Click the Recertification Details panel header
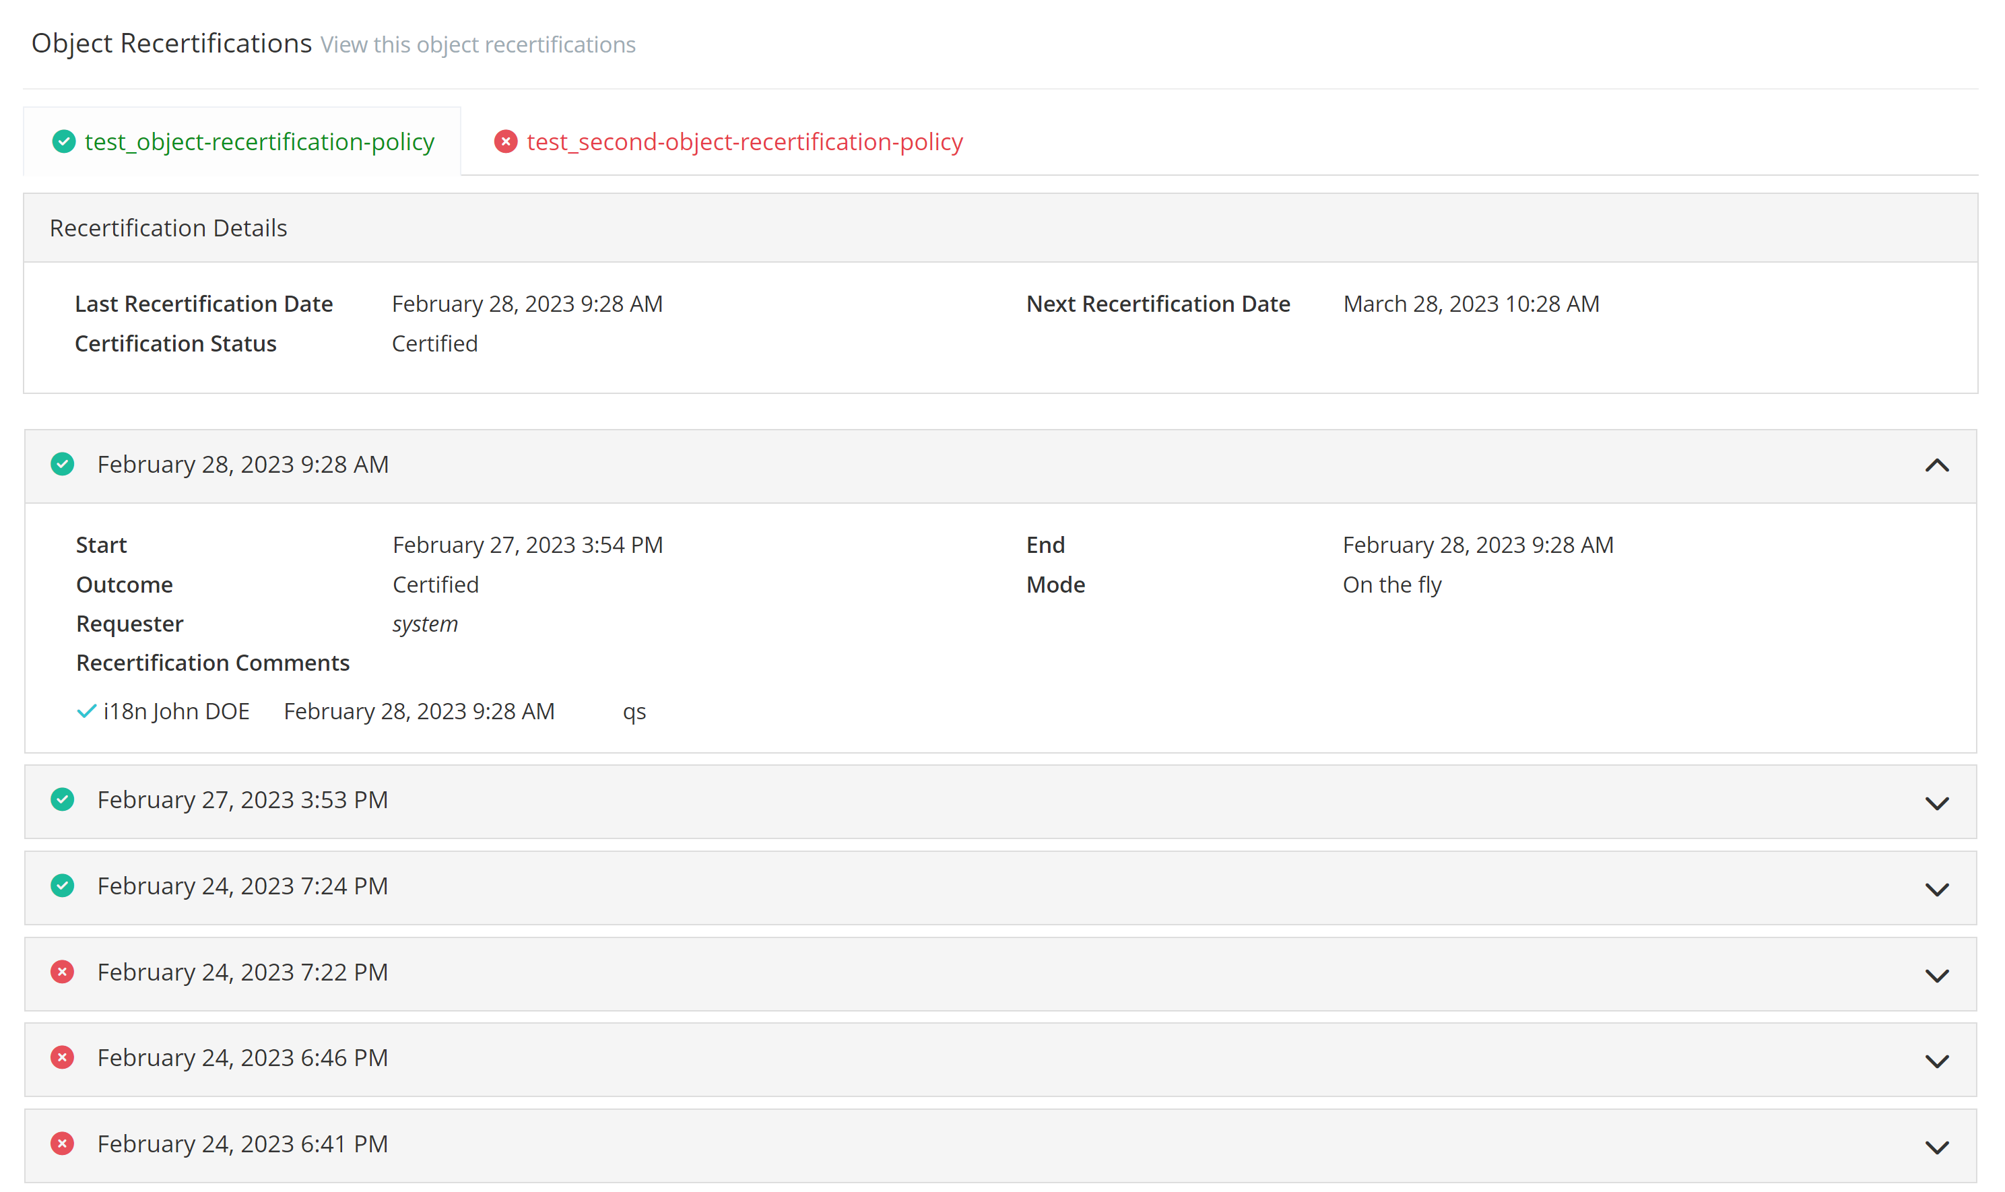This screenshot has width=2005, height=1192. point(168,228)
